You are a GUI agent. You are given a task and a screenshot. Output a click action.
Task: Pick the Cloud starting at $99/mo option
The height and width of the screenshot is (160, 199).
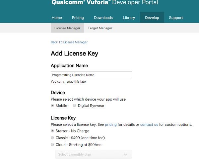pyautogui.click(x=52, y=145)
